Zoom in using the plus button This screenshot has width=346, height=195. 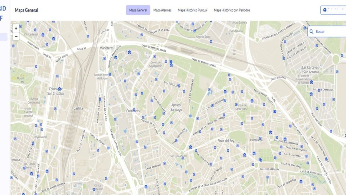click(x=16, y=28)
